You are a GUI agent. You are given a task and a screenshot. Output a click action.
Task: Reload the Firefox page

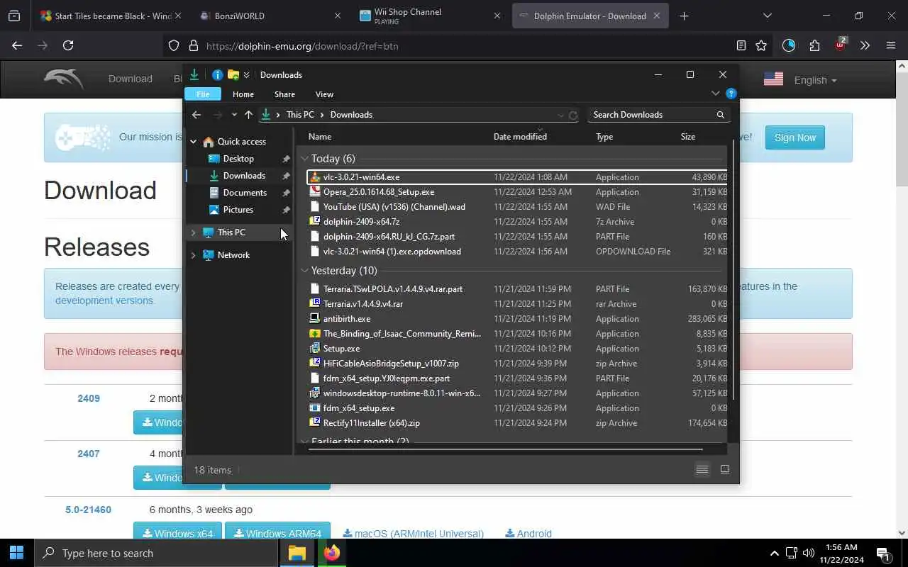pyautogui.click(x=68, y=45)
